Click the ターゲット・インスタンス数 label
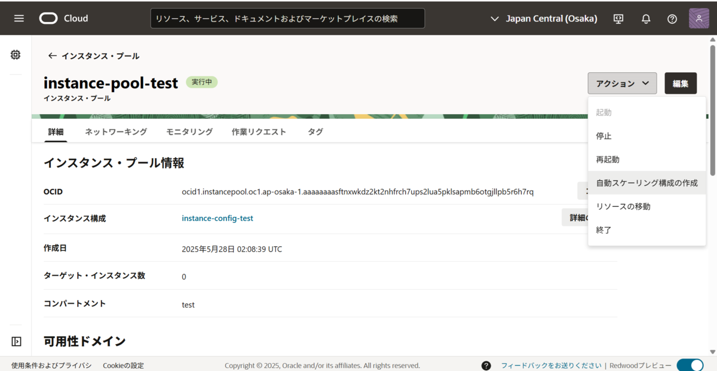This screenshot has height=371, width=717. tap(94, 275)
